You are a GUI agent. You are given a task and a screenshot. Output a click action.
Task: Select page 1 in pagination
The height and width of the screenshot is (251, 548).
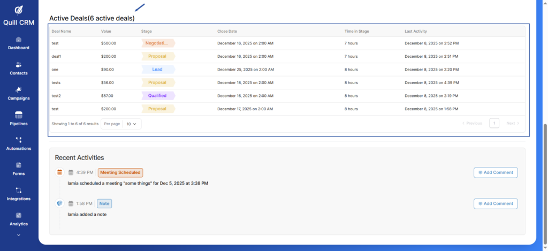click(x=494, y=123)
